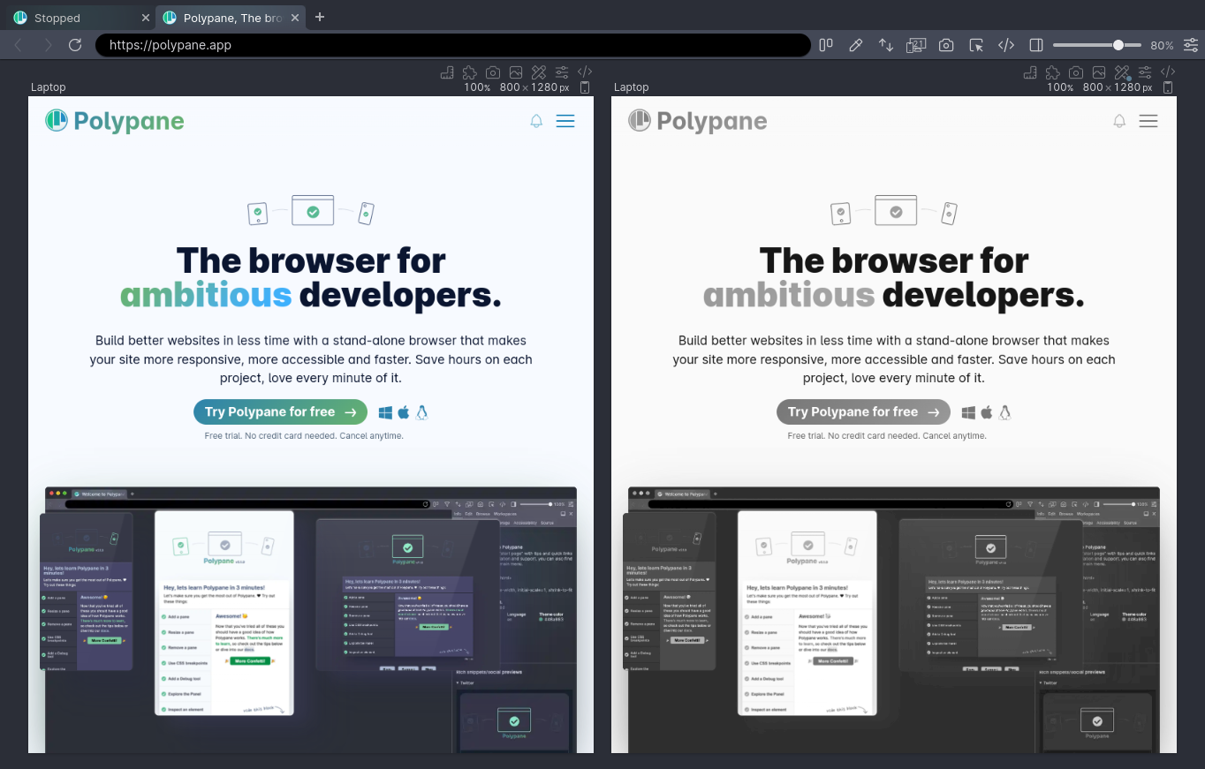
Task: Open notifications bell in the left pane
Action: (536, 121)
